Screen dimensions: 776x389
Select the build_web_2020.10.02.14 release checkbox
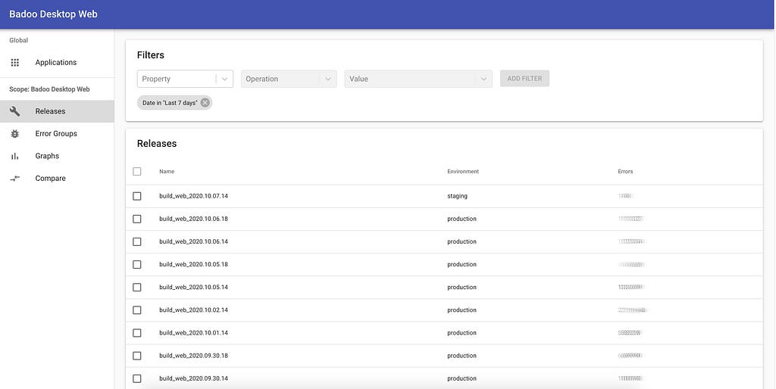click(137, 310)
